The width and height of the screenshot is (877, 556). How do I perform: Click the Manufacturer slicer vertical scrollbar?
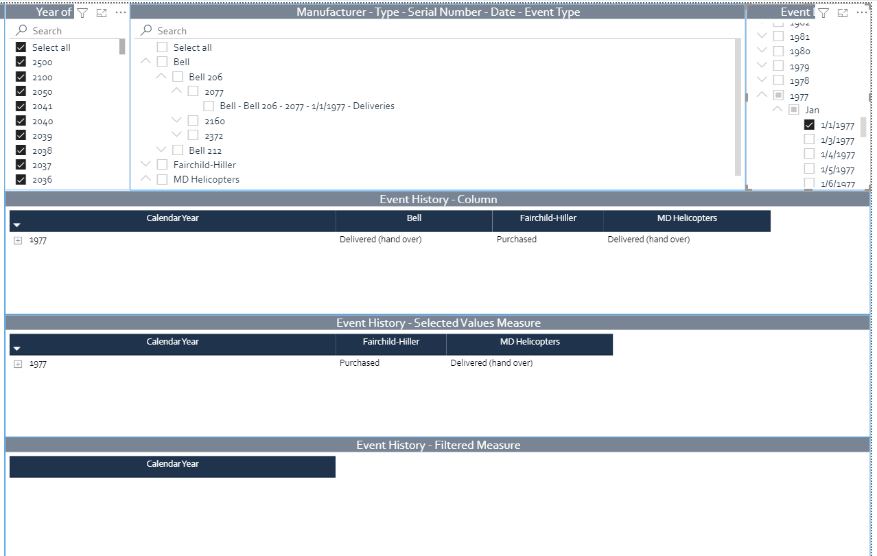[x=738, y=107]
